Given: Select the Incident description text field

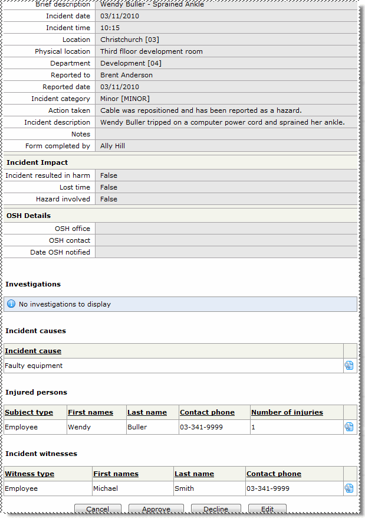Looking at the screenshot, I should coord(226,122).
